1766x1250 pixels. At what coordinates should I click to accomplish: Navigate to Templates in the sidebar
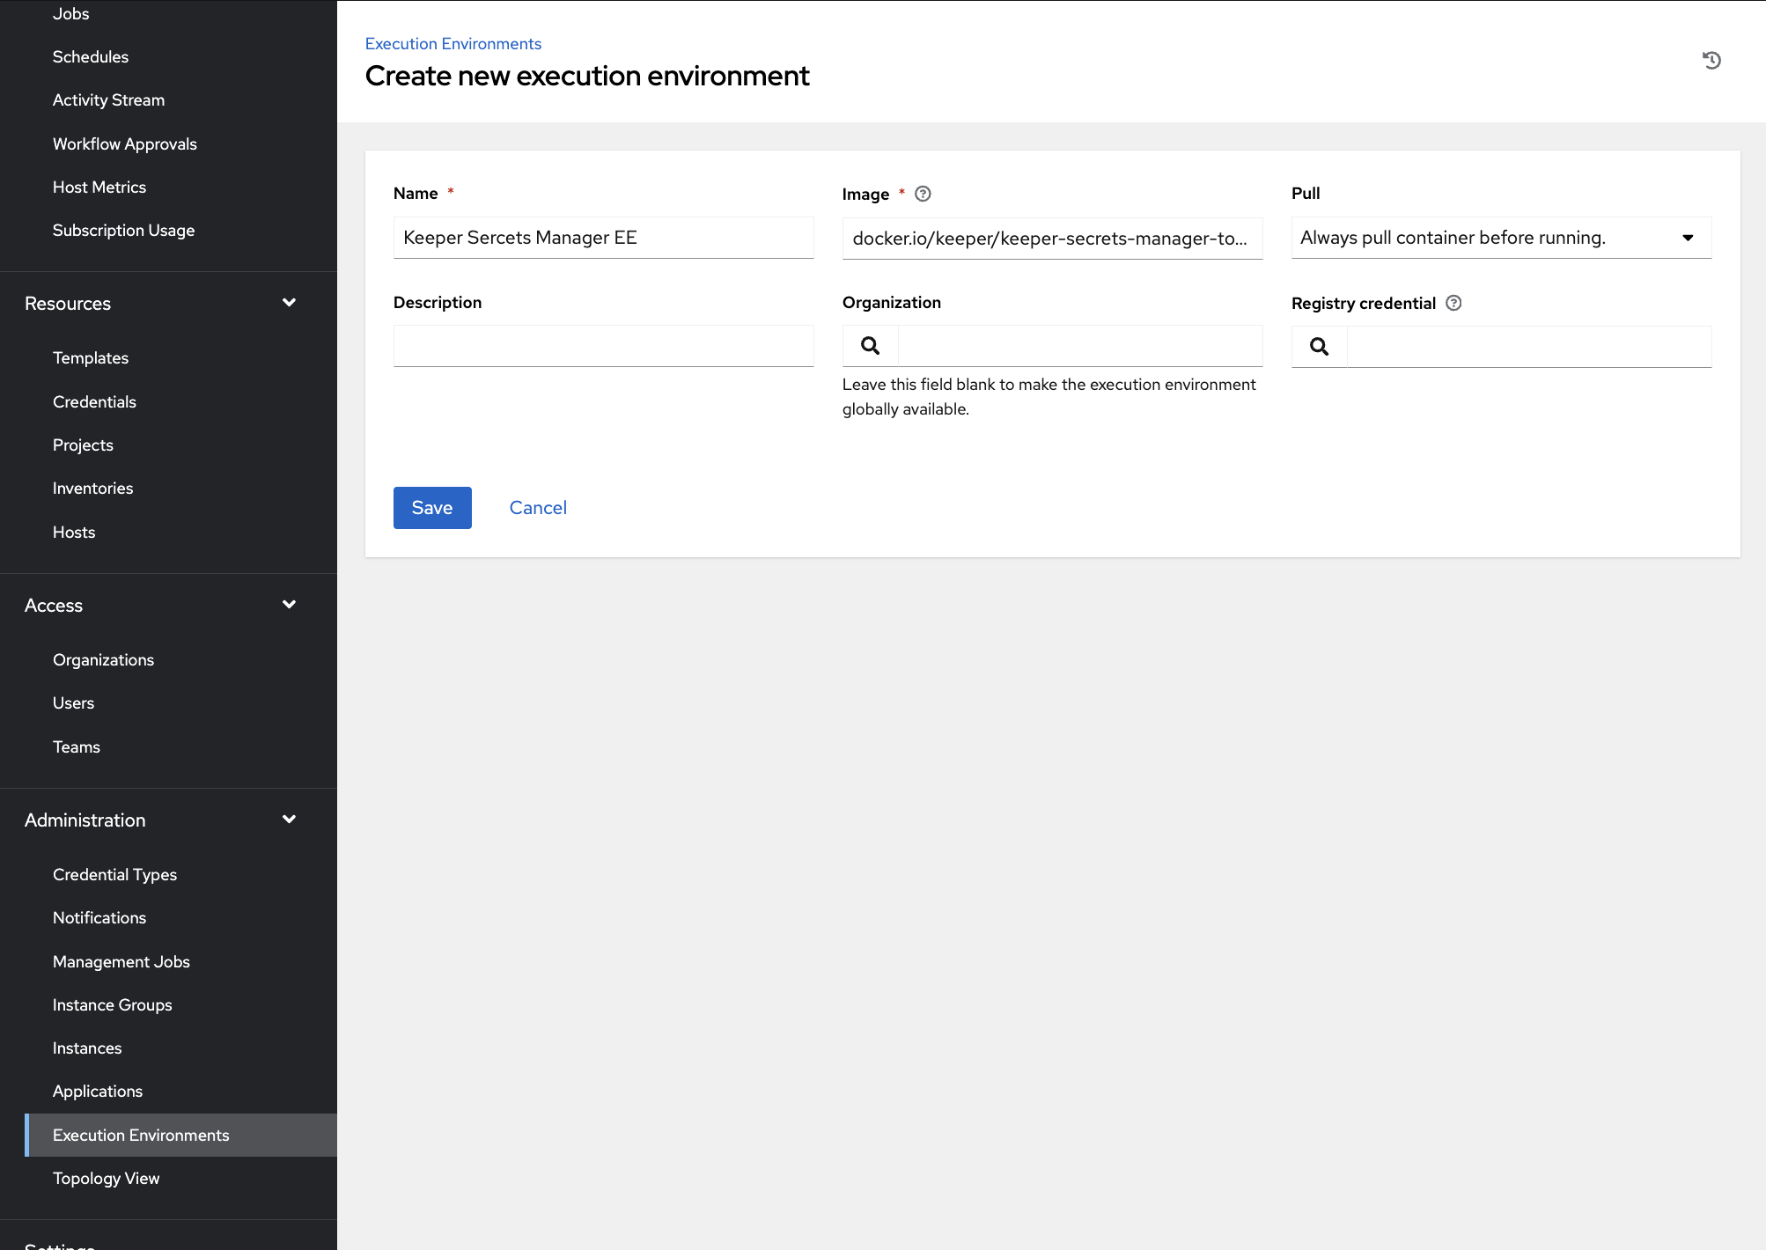pyautogui.click(x=91, y=358)
